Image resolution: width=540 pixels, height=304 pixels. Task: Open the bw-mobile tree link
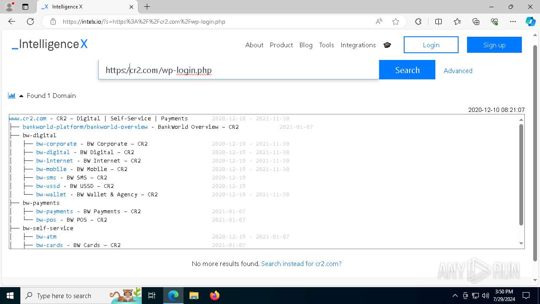(x=51, y=169)
